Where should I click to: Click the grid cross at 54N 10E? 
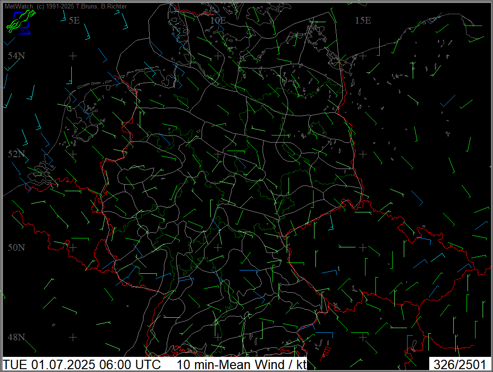click(218, 56)
